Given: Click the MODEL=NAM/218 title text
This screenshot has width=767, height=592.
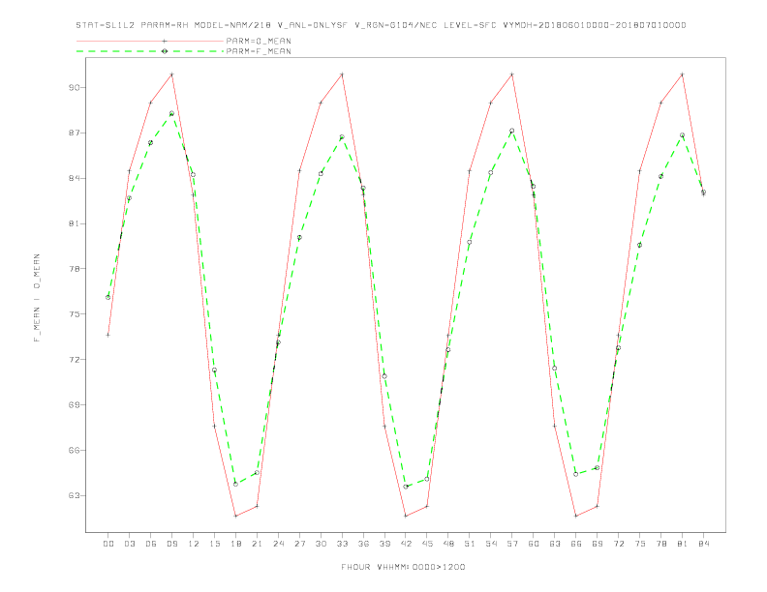Looking at the screenshot, I should point(232,25).
